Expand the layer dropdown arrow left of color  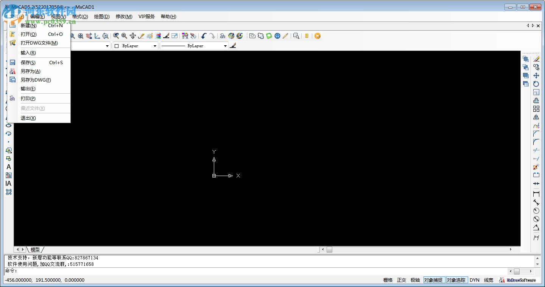tap(107, 46)
